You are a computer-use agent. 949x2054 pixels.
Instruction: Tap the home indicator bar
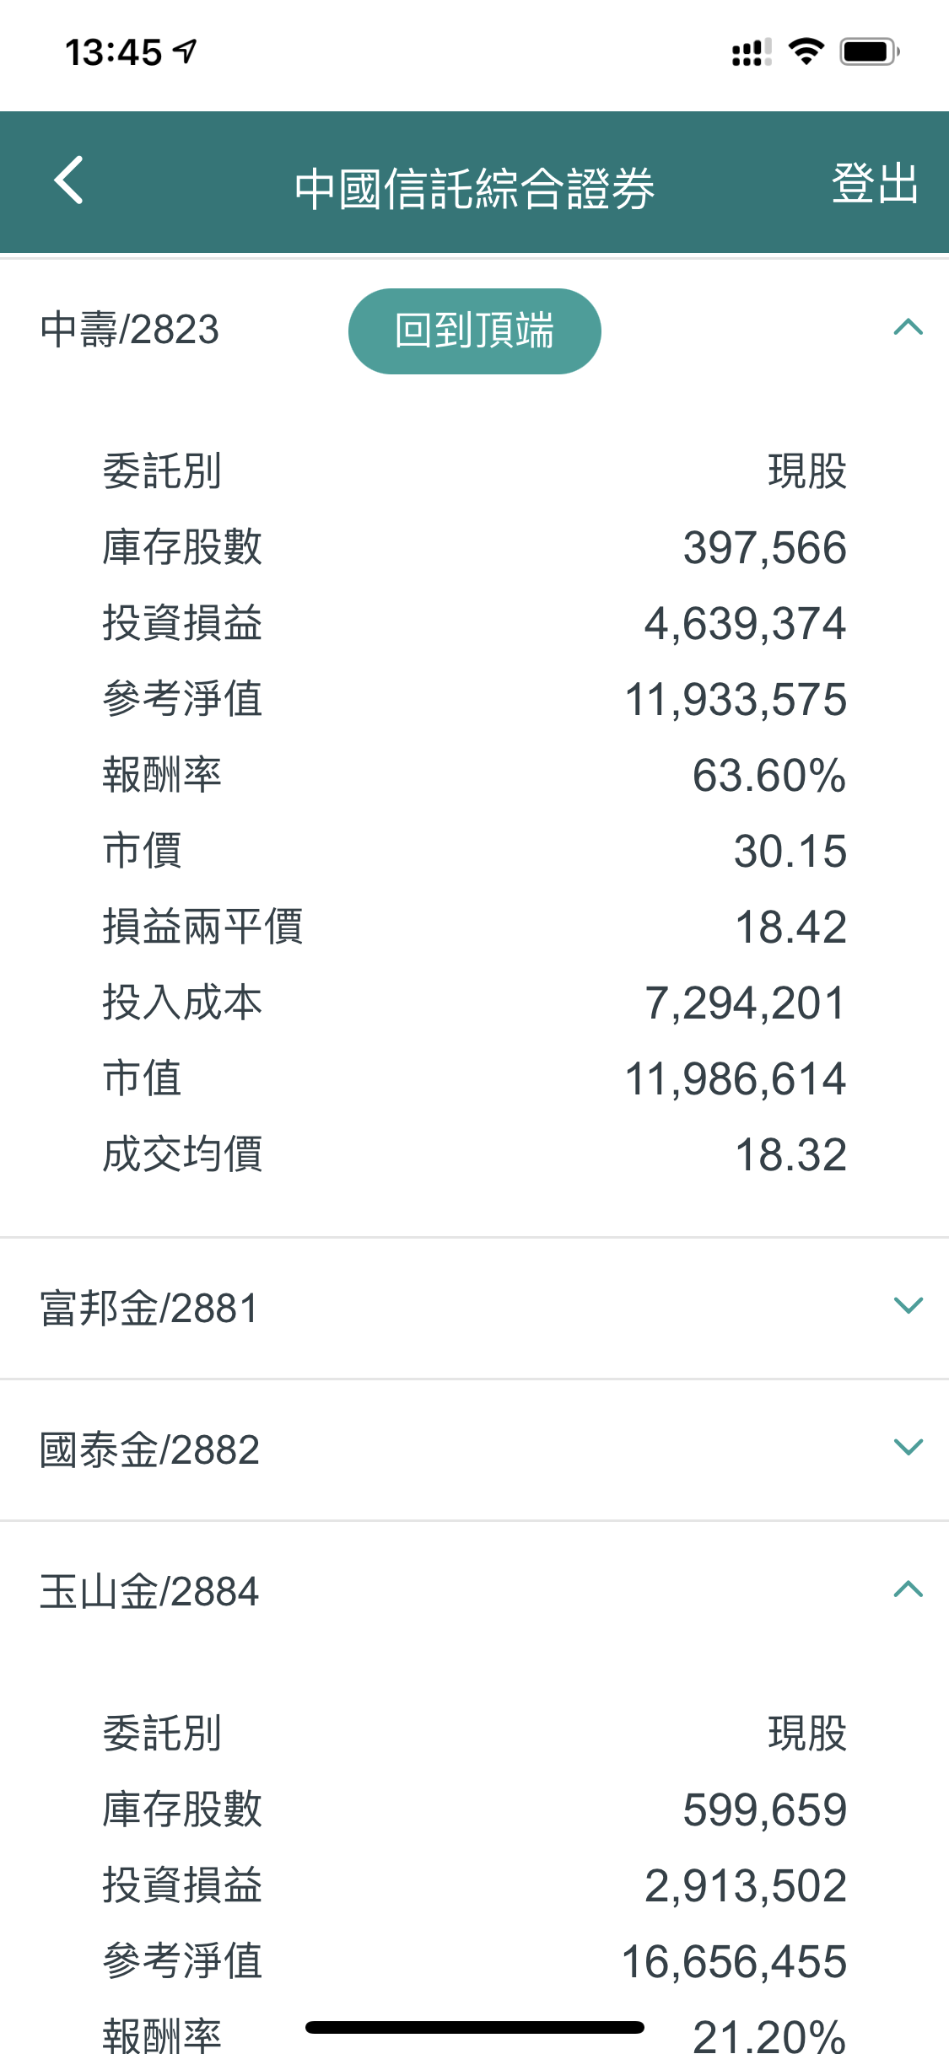click(x=474, y=2027)
